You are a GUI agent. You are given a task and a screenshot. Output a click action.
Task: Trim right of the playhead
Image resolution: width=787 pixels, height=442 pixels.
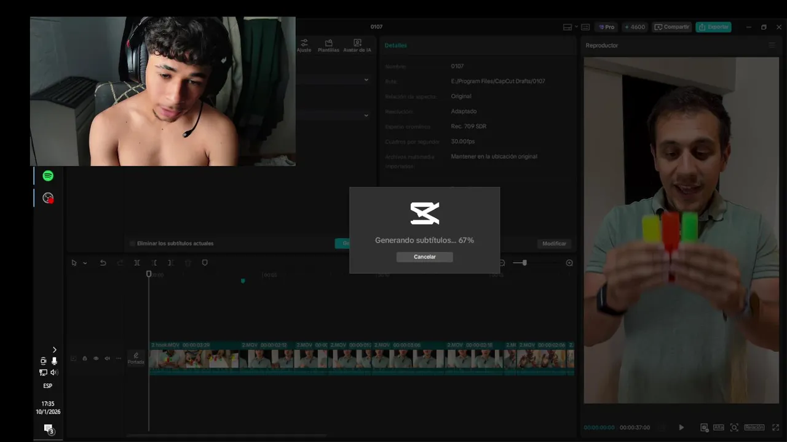[x=171, y=263]
